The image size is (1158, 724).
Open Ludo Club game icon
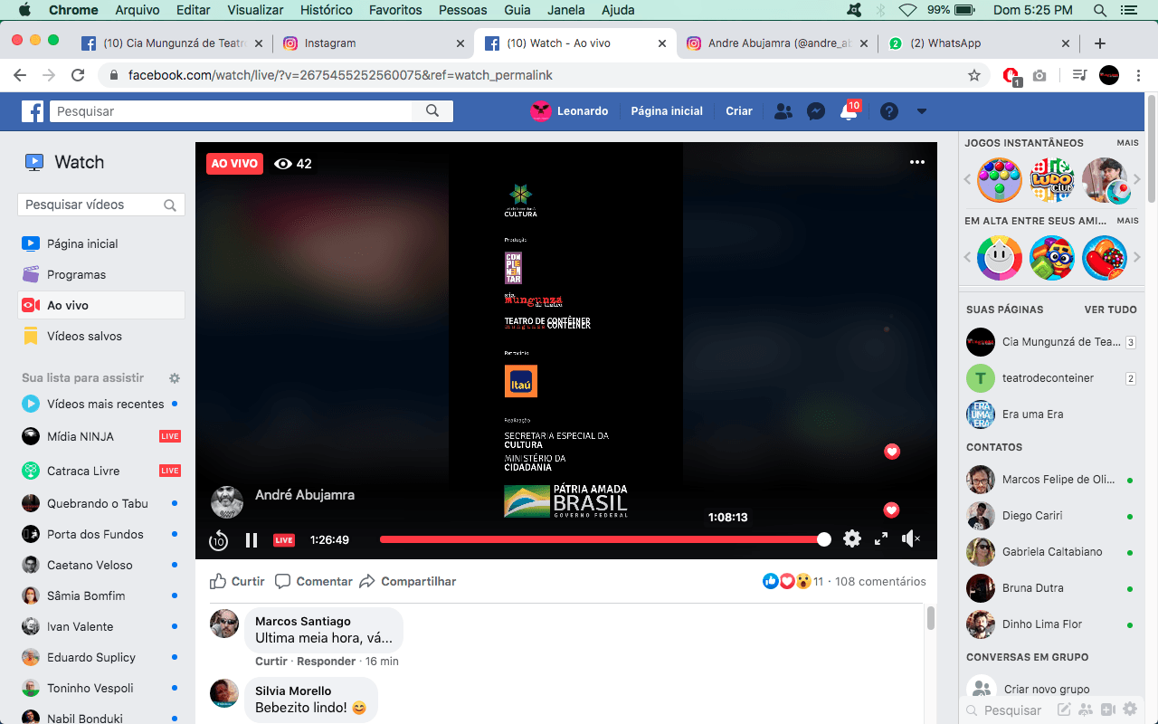(1052, 180)
